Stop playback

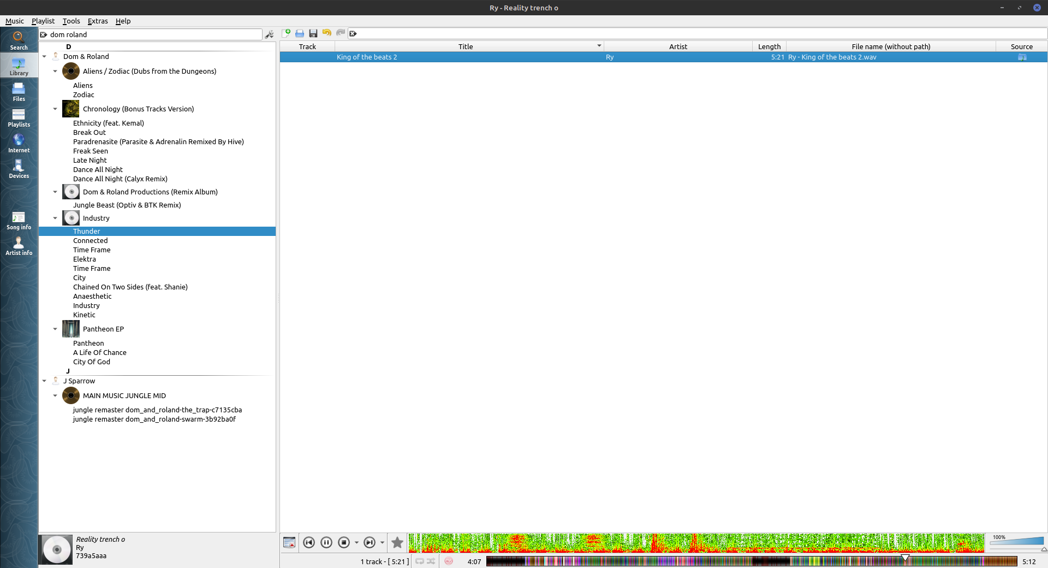pyautogui.click(x=344, y=542)
